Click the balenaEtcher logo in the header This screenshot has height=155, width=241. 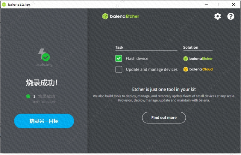(120, 16)
